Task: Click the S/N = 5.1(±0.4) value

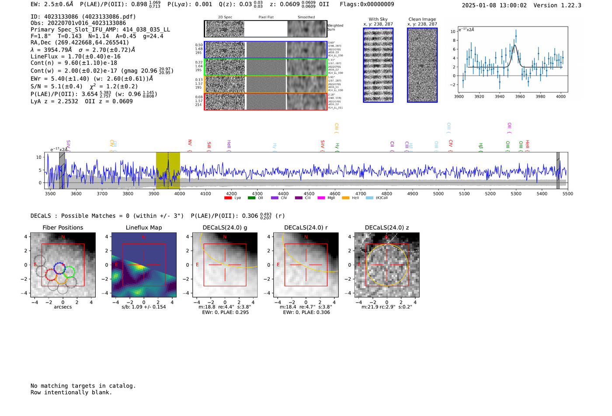Action: 56,86
